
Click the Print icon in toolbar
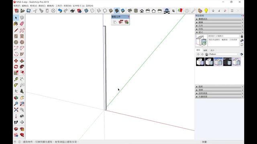(72, 11)
